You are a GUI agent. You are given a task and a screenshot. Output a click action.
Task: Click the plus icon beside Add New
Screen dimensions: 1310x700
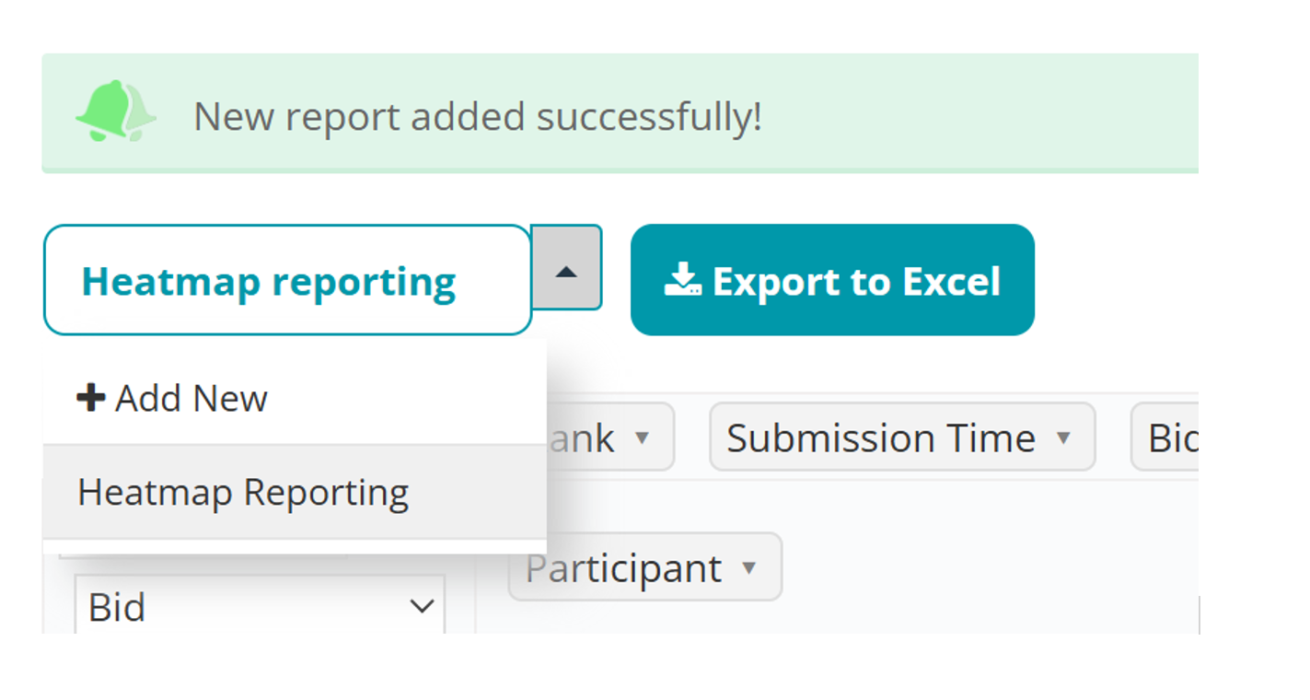(x=90, y=398)
